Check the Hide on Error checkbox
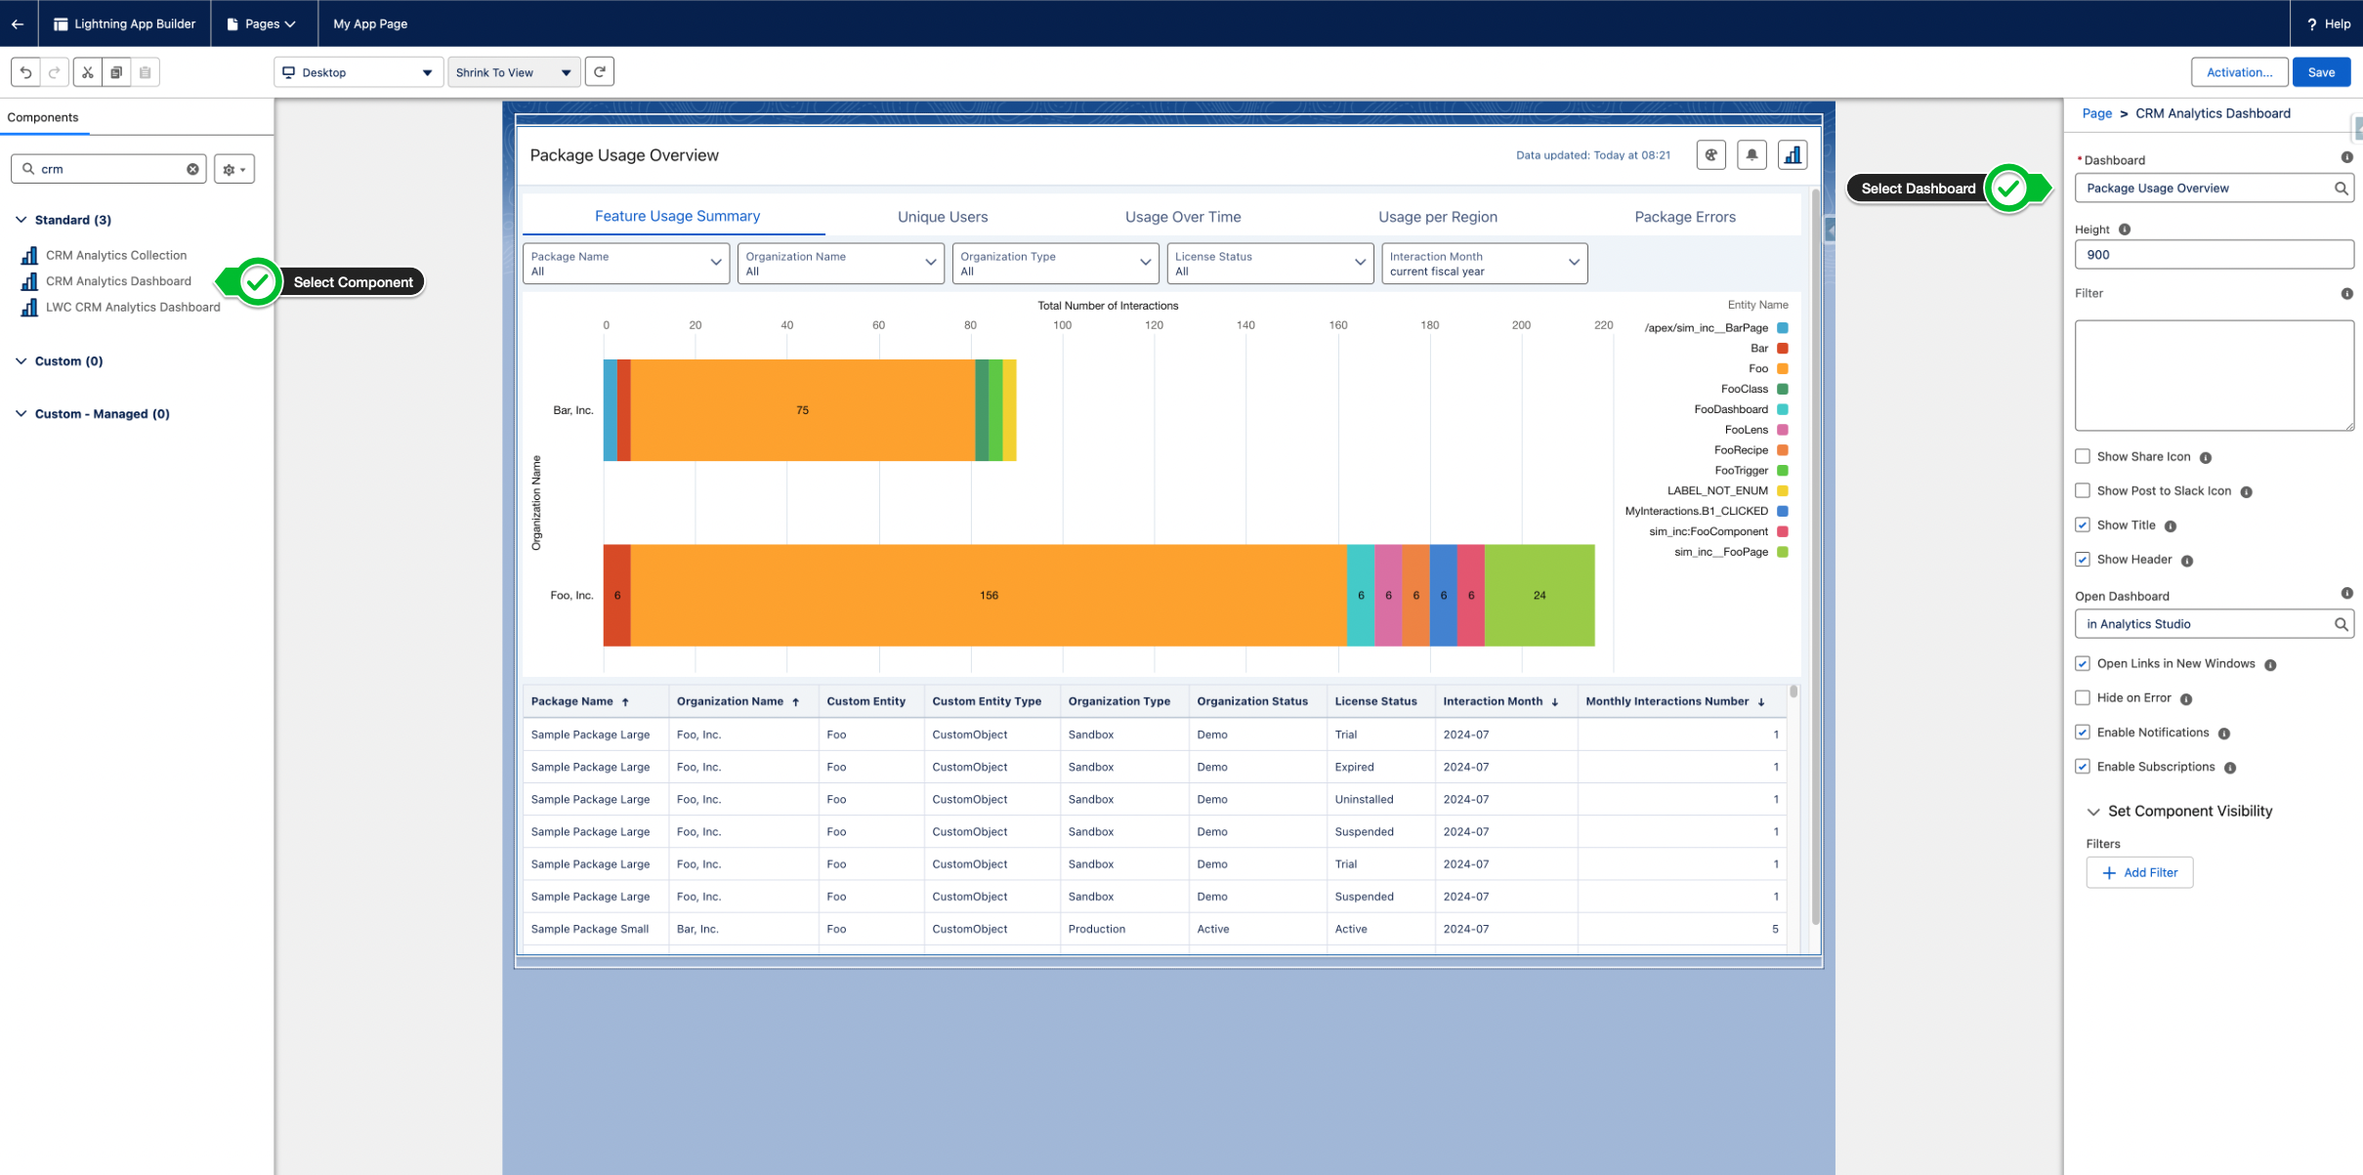2363x1175 pixels. pyautogui.click(x=2083, y=697)
